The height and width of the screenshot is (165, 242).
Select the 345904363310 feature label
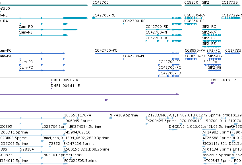click(x=77, y=133)
